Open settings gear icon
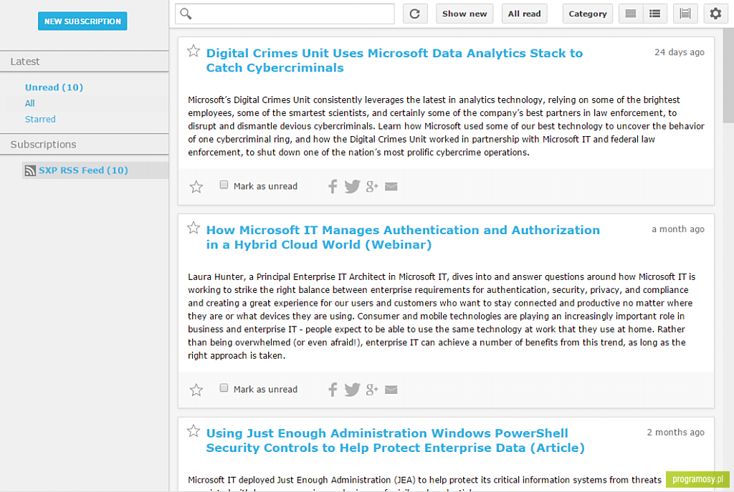Viewport: 734px width, 492px height. [716, 14]
